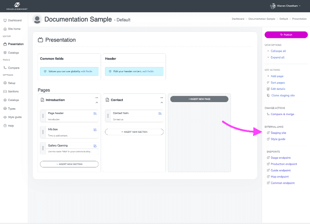310x224 pixels.
Task: Click the edit icon for Gallery Opening
Action: (x=95, y=146)
